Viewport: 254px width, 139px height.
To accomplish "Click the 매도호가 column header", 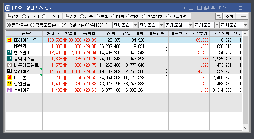I will click(179, 34).
